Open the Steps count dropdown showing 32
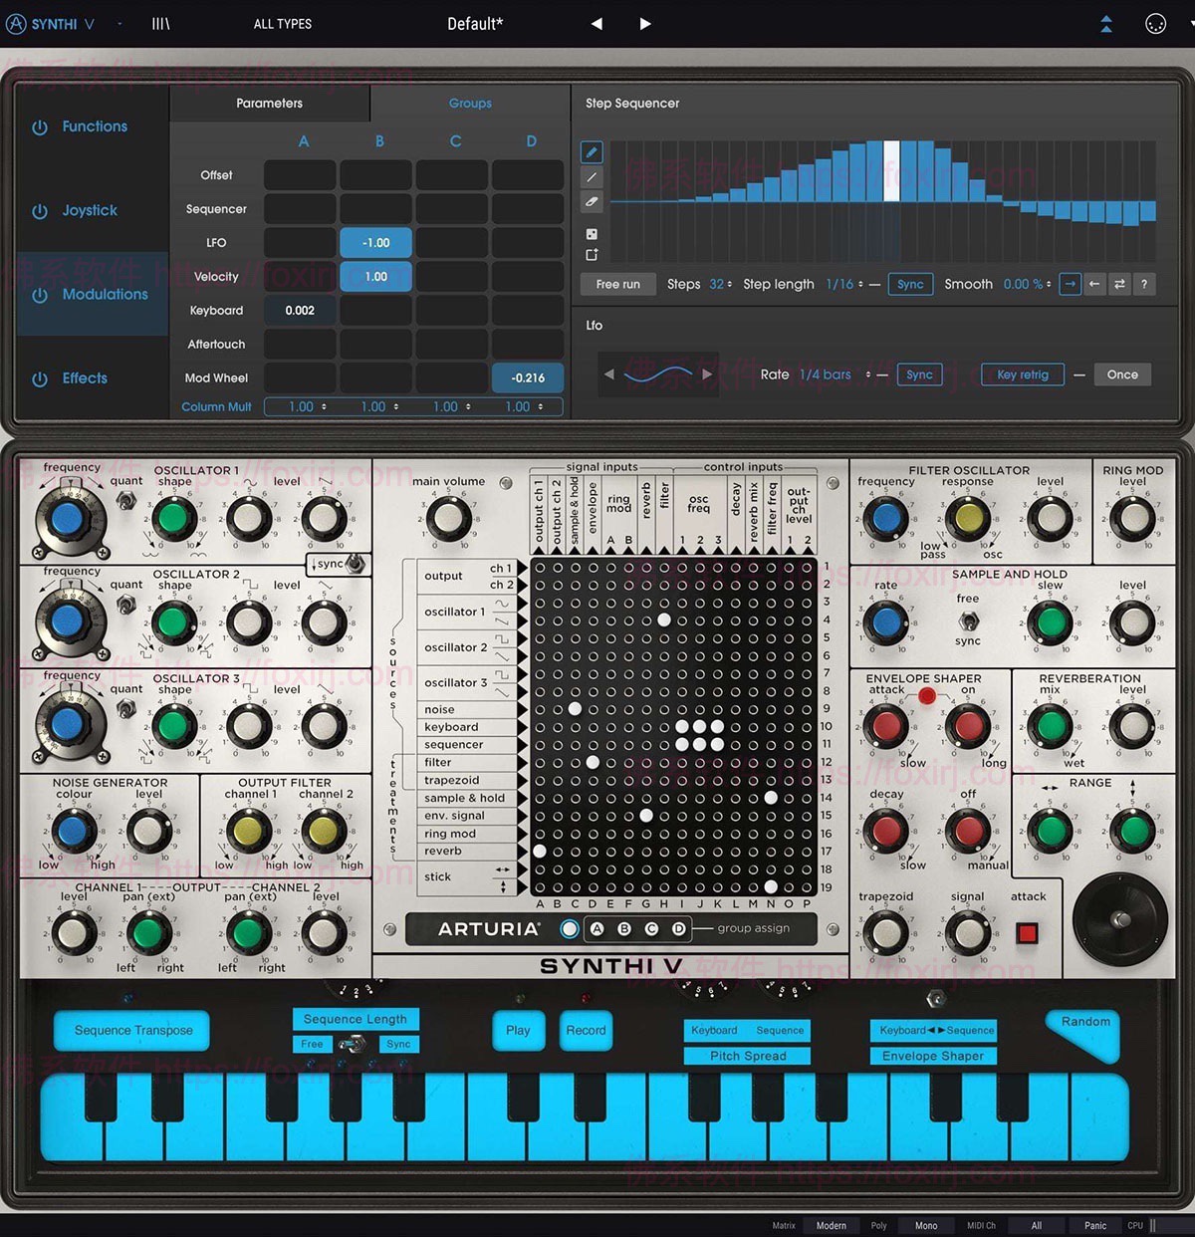This screenshot has height=1237, width=1195. (x=719, y=284)
